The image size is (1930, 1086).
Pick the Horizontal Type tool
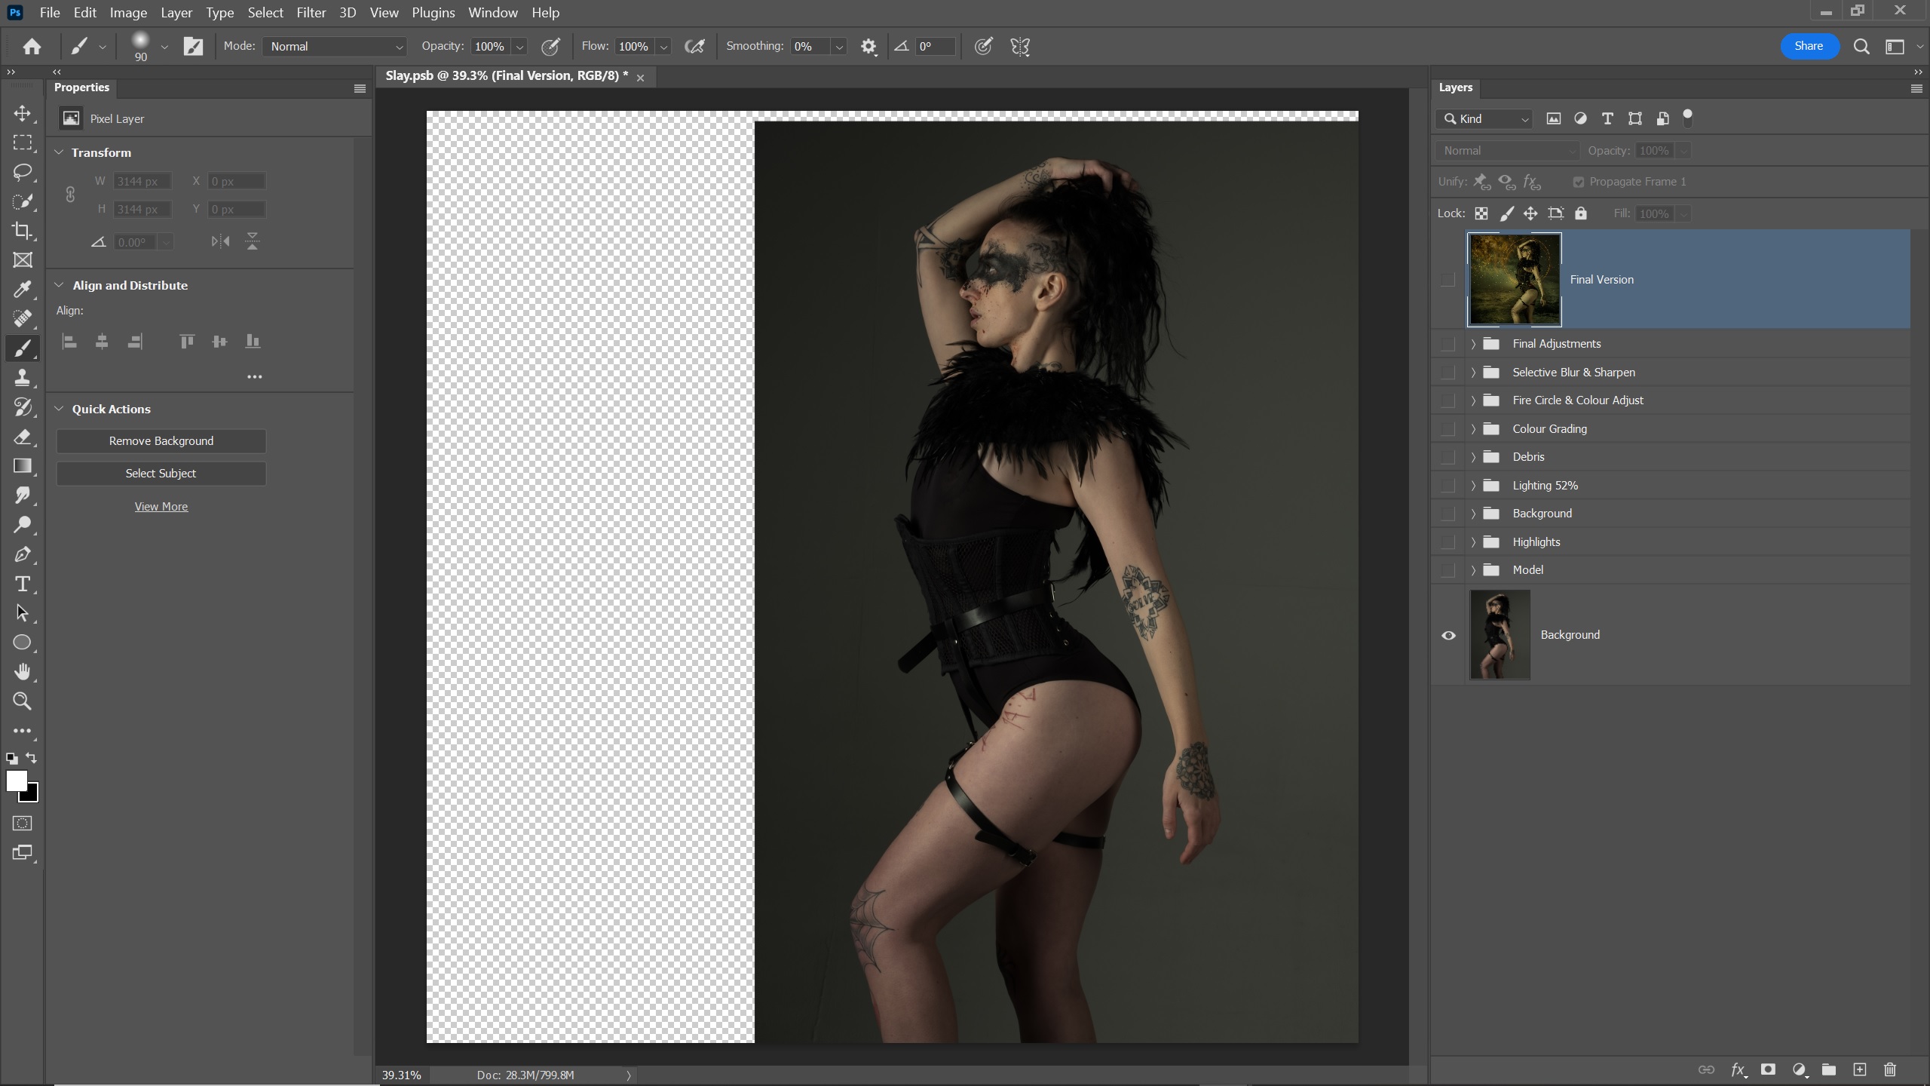[22, 584]
